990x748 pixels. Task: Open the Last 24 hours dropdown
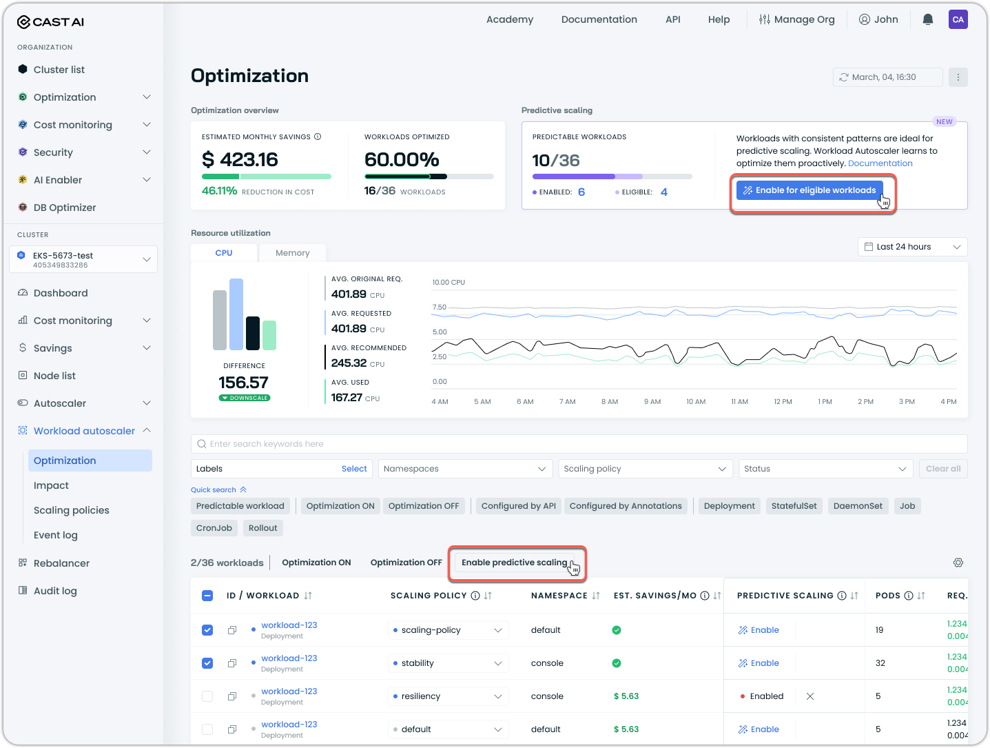coord(912,247)
